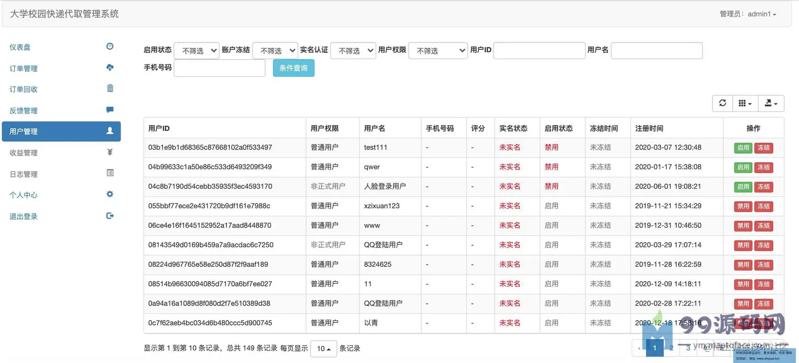Screen dimensions: 799x363
Task: Click 启用 button for 人脸登录用户 row
Action: pyautogui.click(x=743, y=187)
